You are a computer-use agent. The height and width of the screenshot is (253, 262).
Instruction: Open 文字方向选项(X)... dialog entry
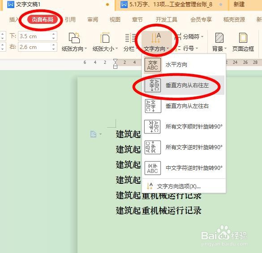tap(183, 186)
